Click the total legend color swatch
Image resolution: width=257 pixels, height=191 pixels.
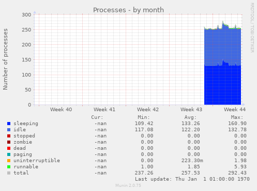[9, 173]
